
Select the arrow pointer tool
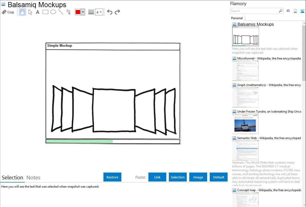[30, 12]
